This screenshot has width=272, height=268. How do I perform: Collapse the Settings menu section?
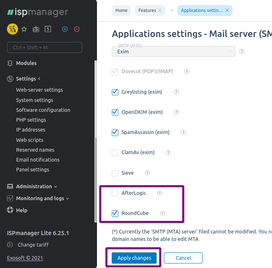point(39,79)
